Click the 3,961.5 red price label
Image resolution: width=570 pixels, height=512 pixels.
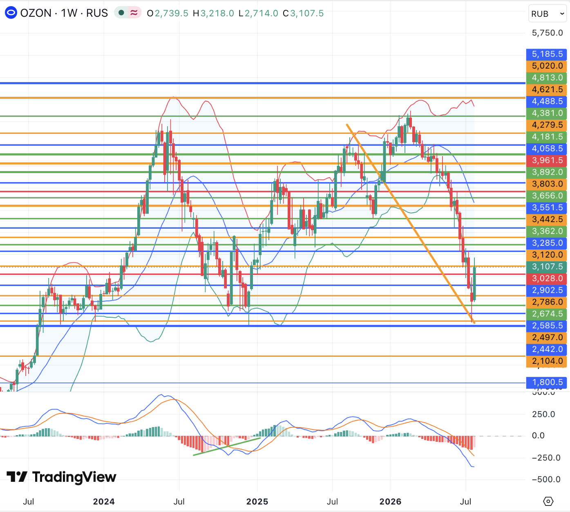(547, 160)
